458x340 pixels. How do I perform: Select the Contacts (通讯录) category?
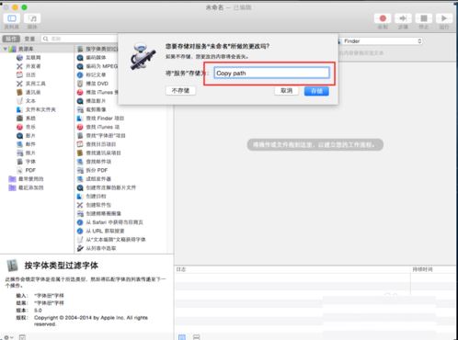point(33,92)
